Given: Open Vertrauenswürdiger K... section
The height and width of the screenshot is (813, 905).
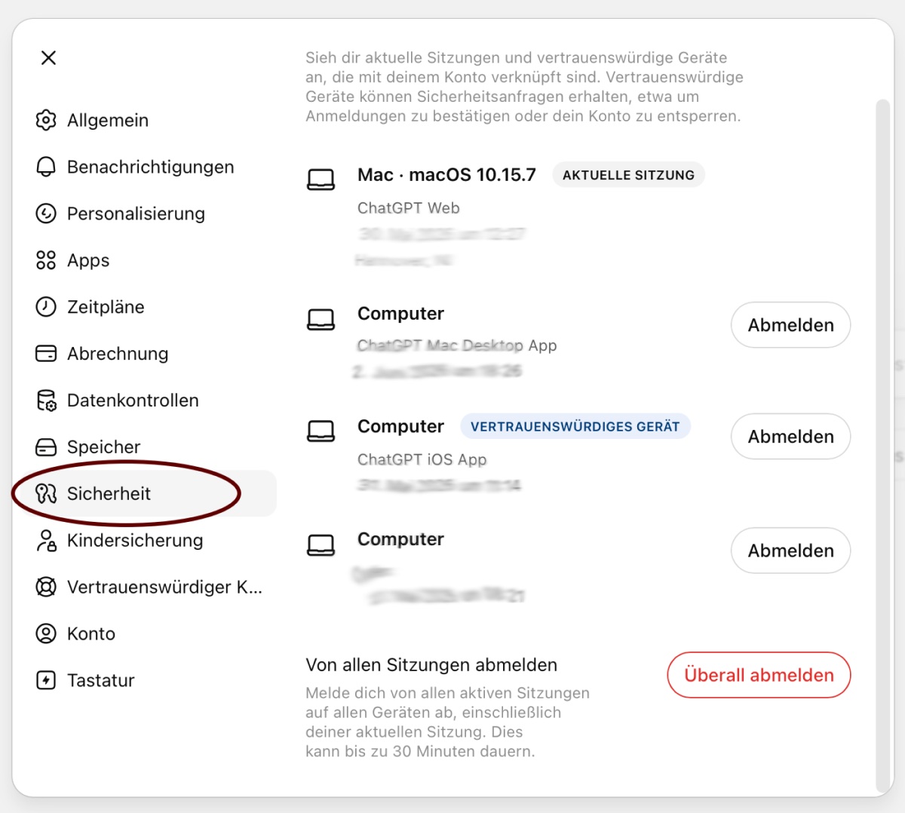Looking at the screenshot, I should 149,587.
